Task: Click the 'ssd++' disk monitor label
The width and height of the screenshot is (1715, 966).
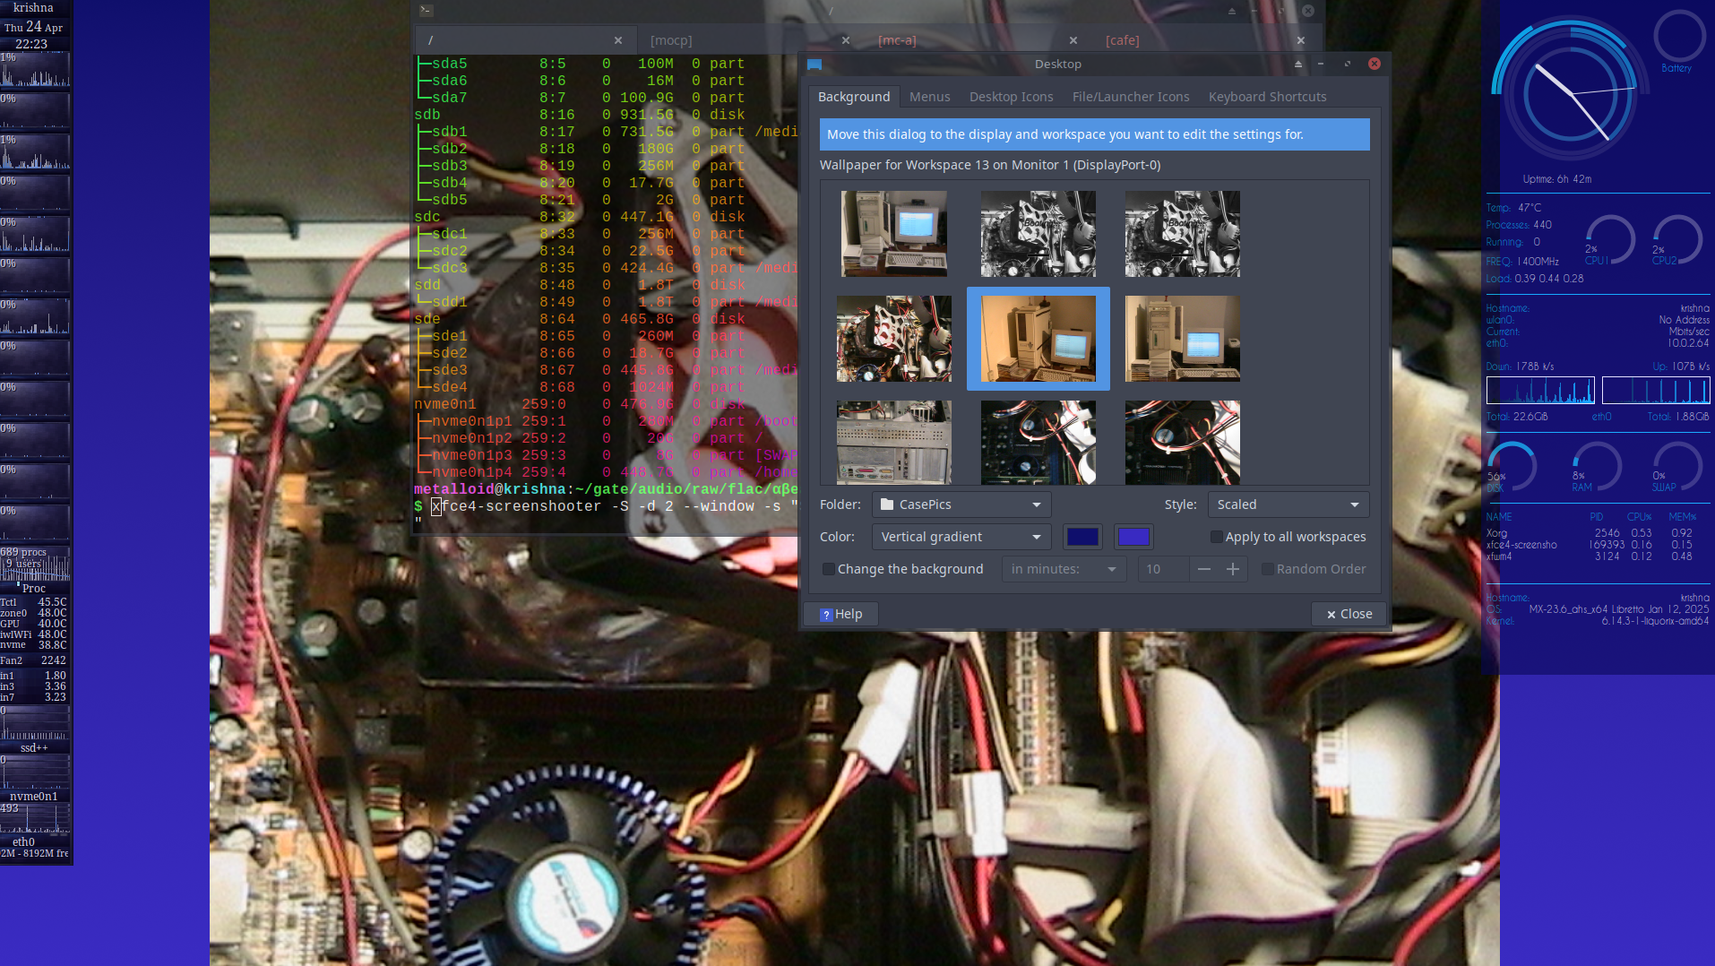Action: [34, 747]
